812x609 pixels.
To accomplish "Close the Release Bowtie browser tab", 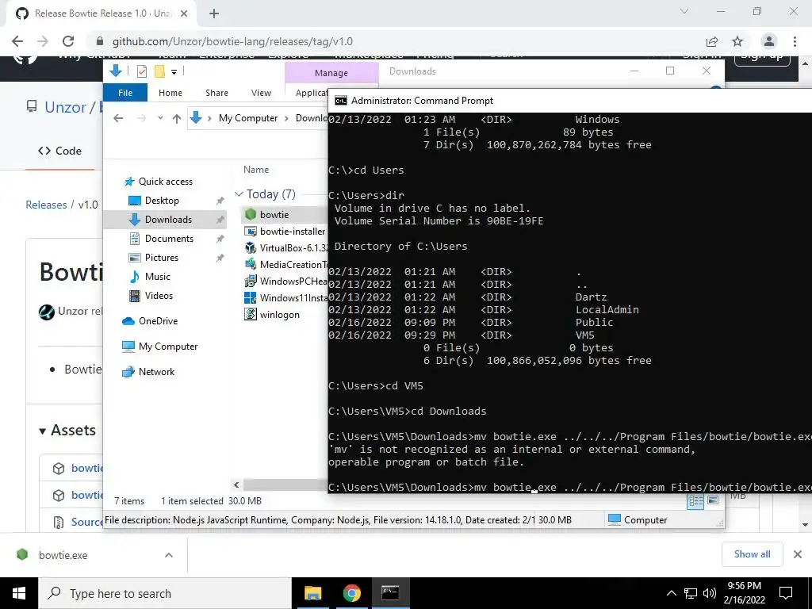I will pyautogui.click(x=184, y=13).
